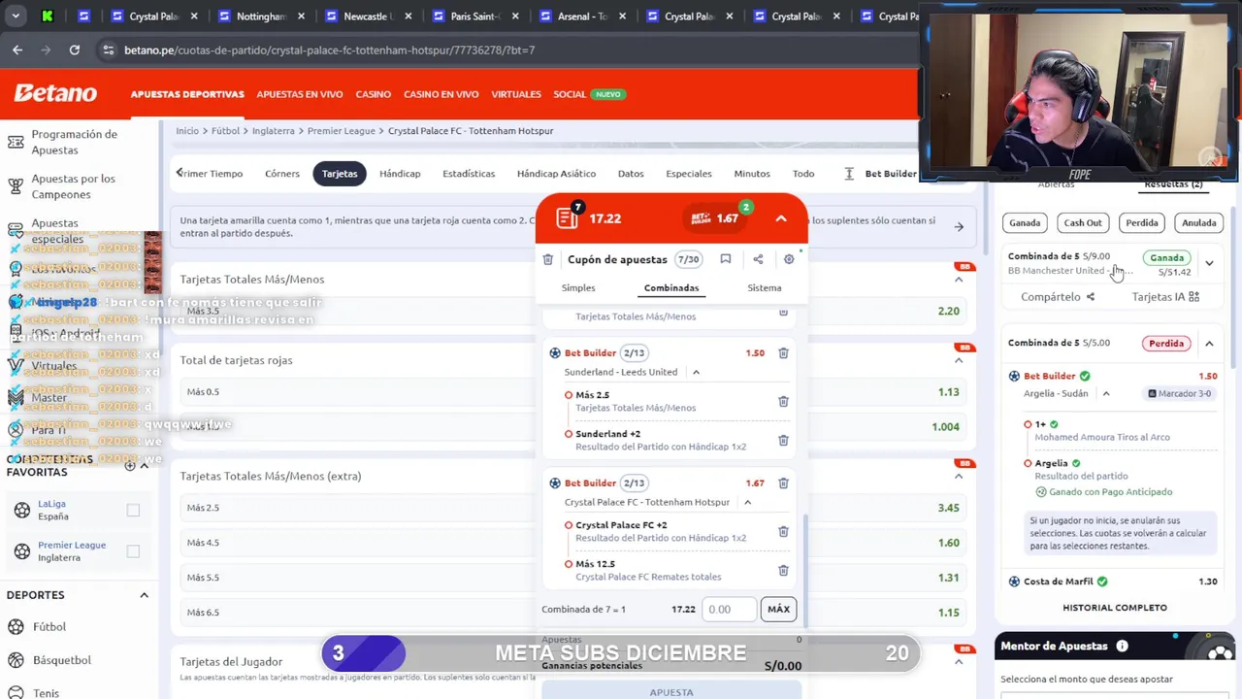Collapse Tarjetas Totales Más/Menos (extra) market
The image size is (1242, 699).
(x=959, y=476)
